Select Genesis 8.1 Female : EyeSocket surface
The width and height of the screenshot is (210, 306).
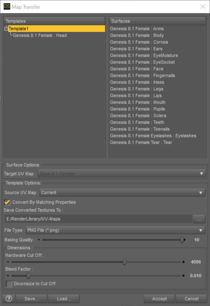[x=142, y=62]
